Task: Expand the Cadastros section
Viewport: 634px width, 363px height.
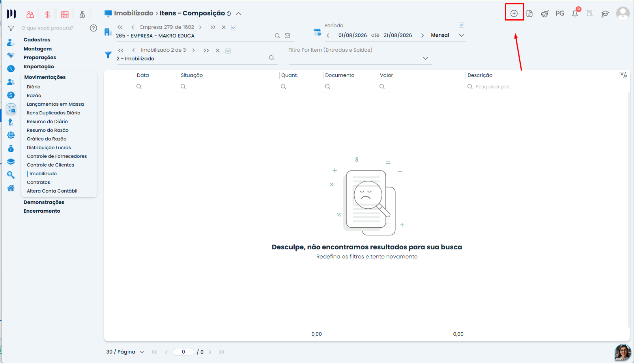Action: (37, 40)
